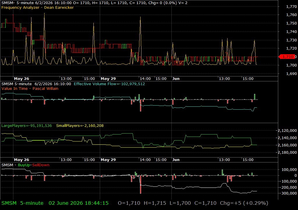Click the 100,000 axis label in BuyUp panel

tap(289, 169)
